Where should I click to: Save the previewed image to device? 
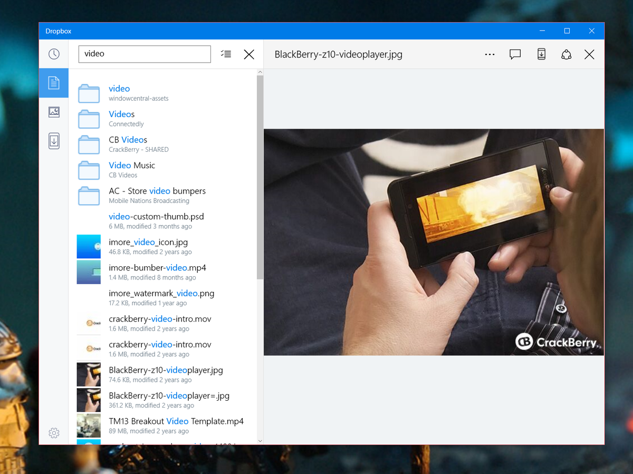point(541,54)
